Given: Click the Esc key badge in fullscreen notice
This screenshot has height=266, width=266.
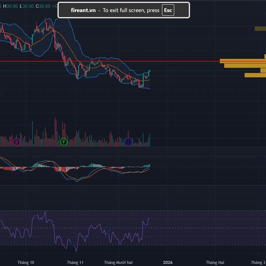Looking at the screenshot, I should coord(168,10).
